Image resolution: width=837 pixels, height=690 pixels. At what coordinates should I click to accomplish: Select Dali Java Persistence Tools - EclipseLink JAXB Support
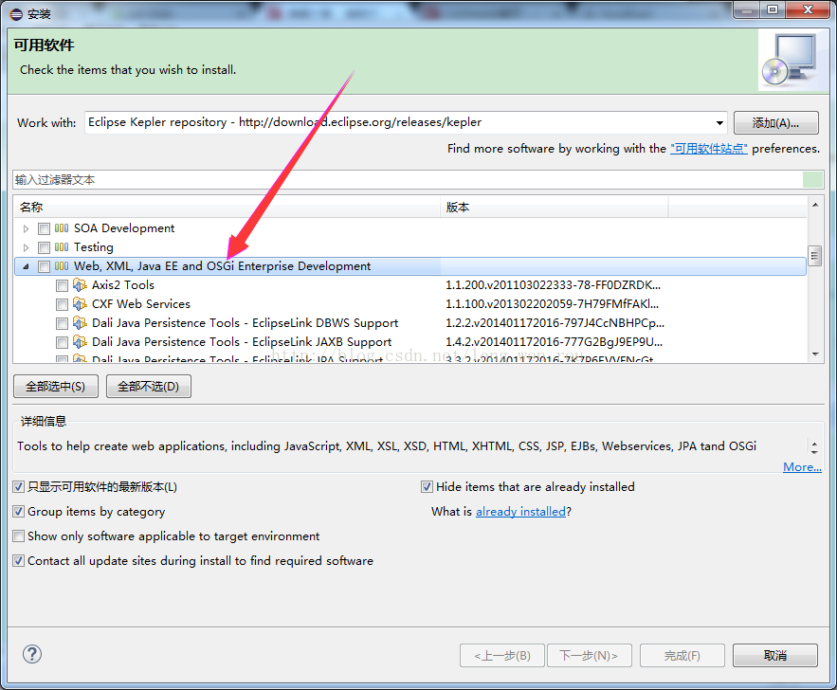pos(242,342)
